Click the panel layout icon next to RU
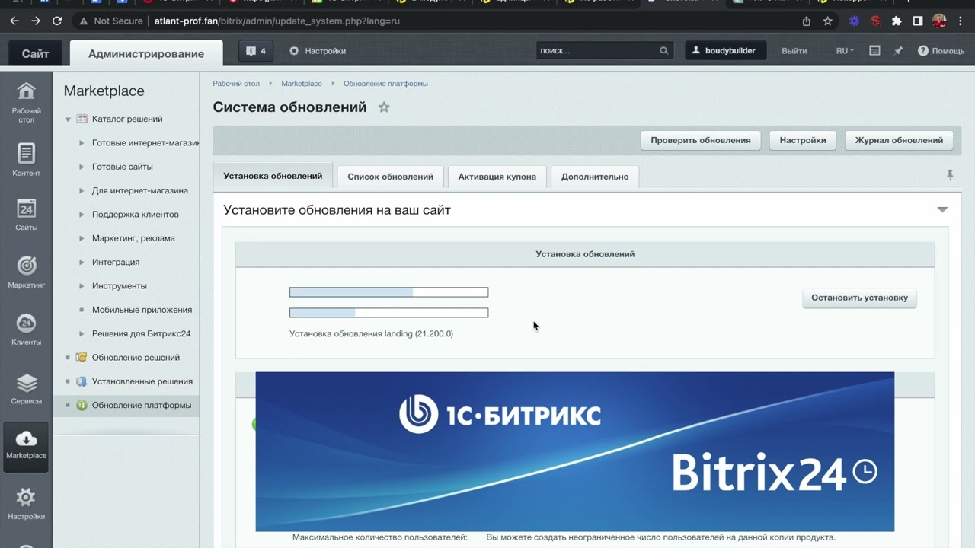The width and height of the screenshot is (975, 548). (874, 51)
